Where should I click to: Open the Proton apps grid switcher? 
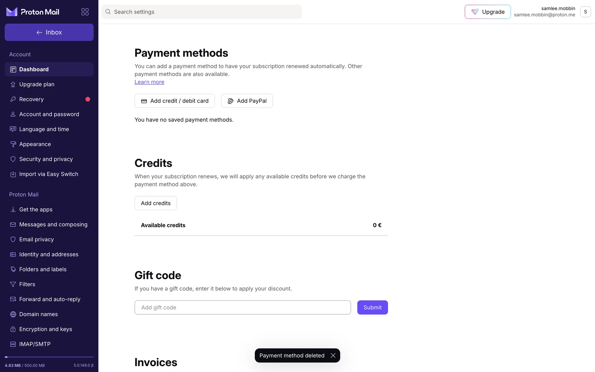point(85,12)
